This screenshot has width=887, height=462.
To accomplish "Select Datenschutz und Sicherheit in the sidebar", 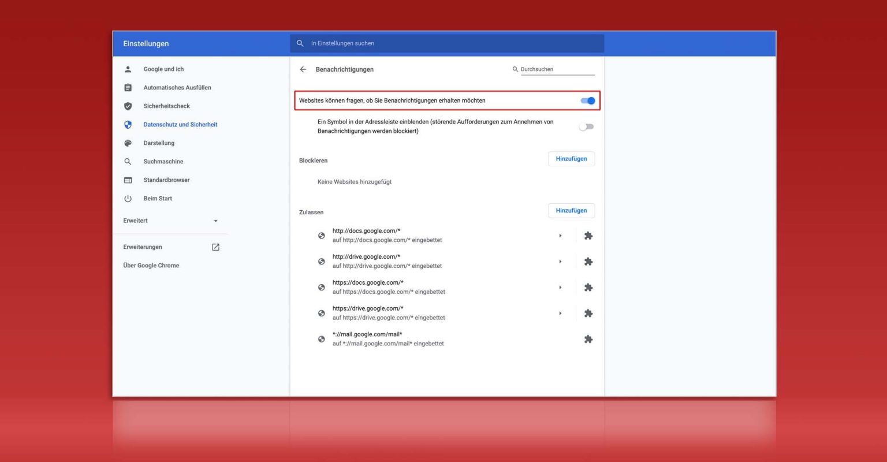I will pyautogui.click(x=181, y=124).
